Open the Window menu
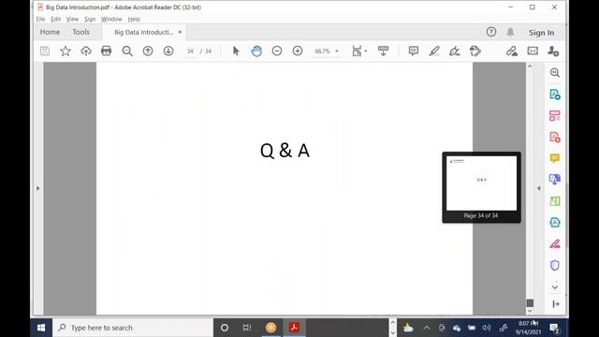Viewport: 599px width, 337px height. [111, 19]
